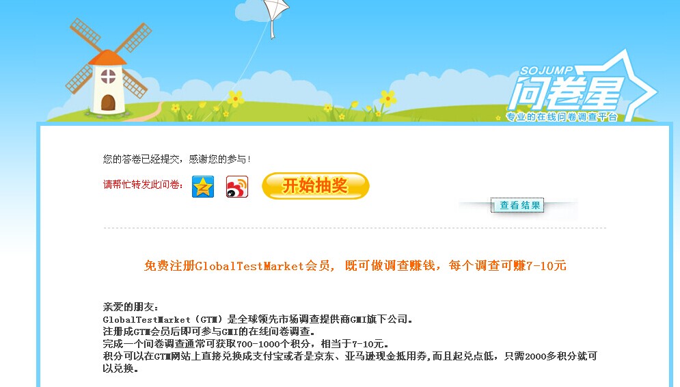Click the 问卷星 logo characters
Image resolution: width=680 pixels, height=387 pixels.
[x=567, y=93]
